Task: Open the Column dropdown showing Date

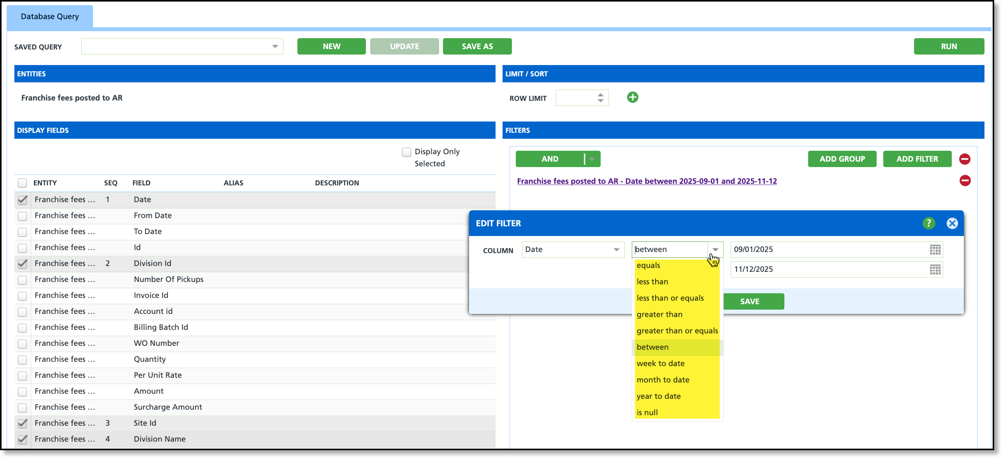Action: [x=616, y=250]
